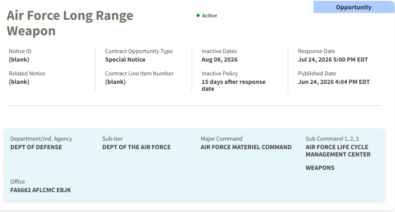
Task: Click the Sub Command 1, 2, 3 label
Action: pos(332,139)
